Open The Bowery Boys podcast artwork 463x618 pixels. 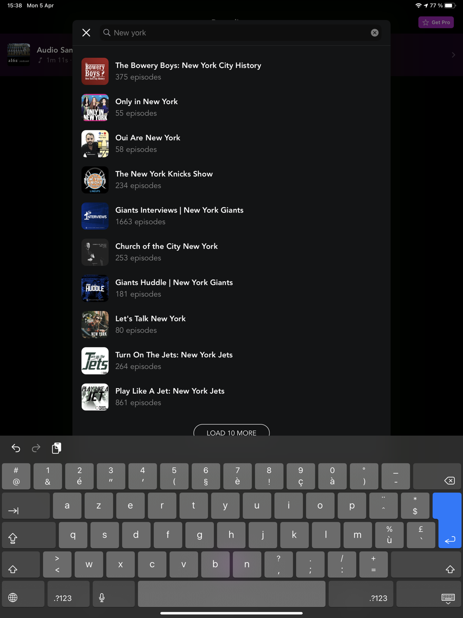coord(95,71)
